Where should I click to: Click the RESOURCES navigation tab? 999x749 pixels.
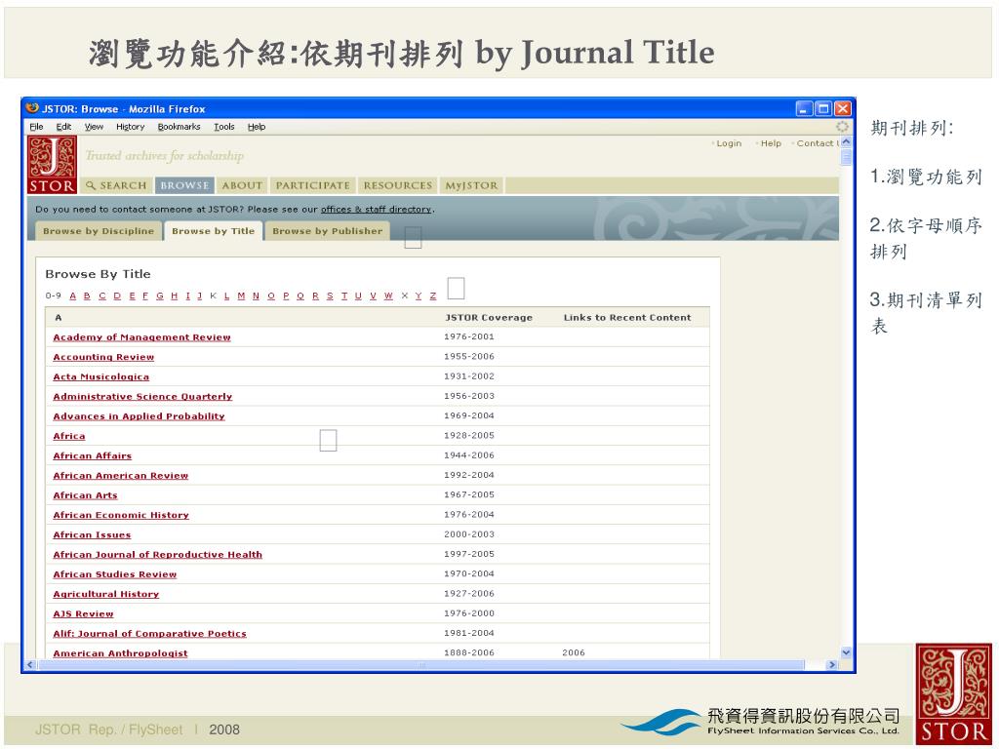click(x=398, y=185)
